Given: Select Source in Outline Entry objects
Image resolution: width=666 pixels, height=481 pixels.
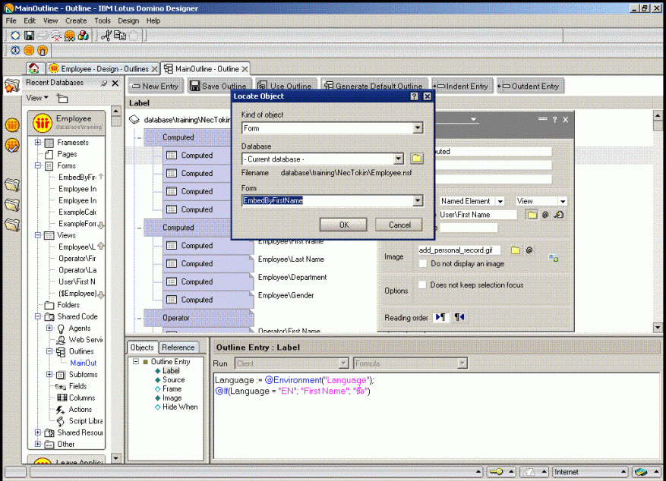Looking at the screenshot, I should (174, 379).
